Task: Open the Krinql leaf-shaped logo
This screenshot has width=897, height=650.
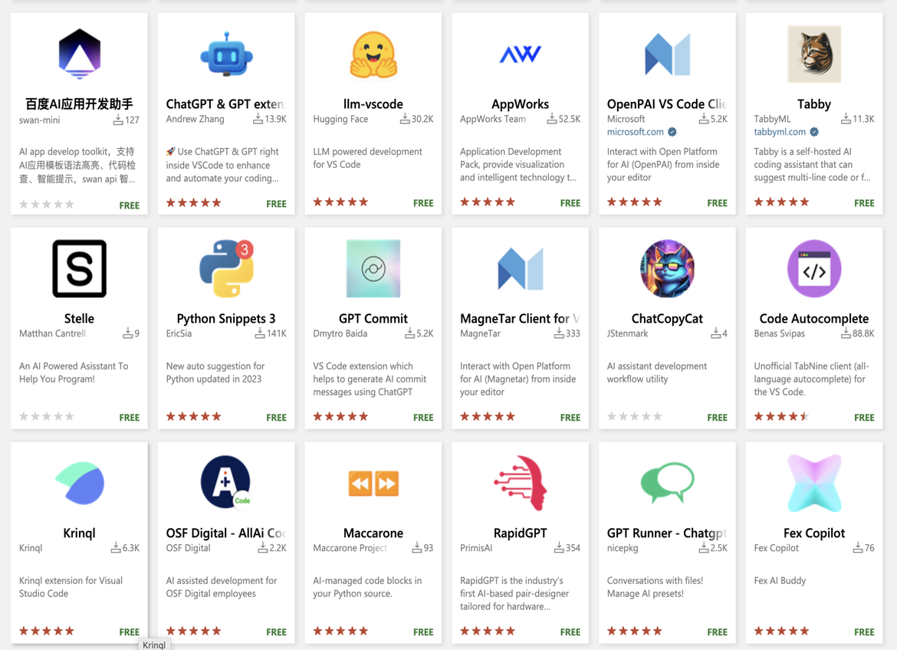Action: [x=80, y=483]
